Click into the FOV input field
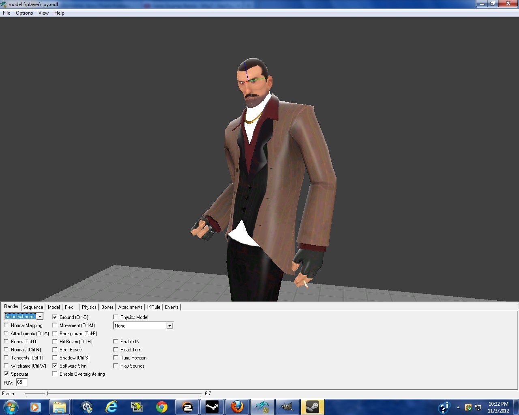 pyautogui.click(x=21, y=383)
